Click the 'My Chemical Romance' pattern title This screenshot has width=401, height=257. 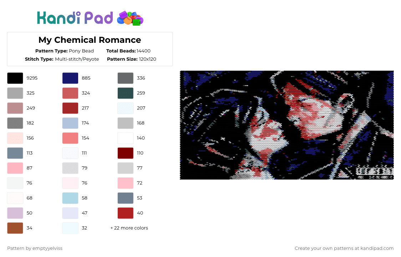90,40
